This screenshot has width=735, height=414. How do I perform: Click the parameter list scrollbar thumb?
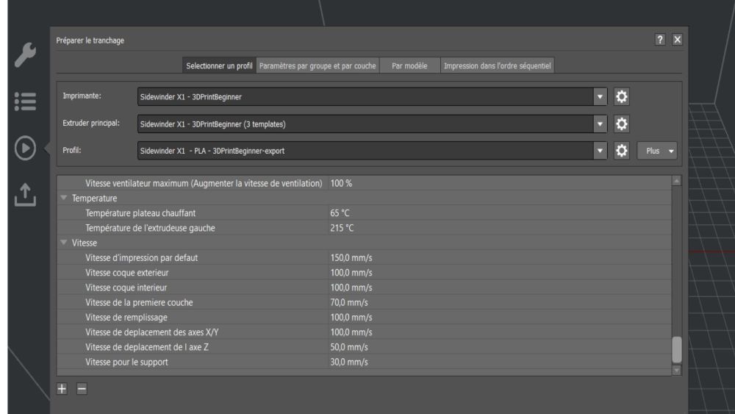(676, 349)
